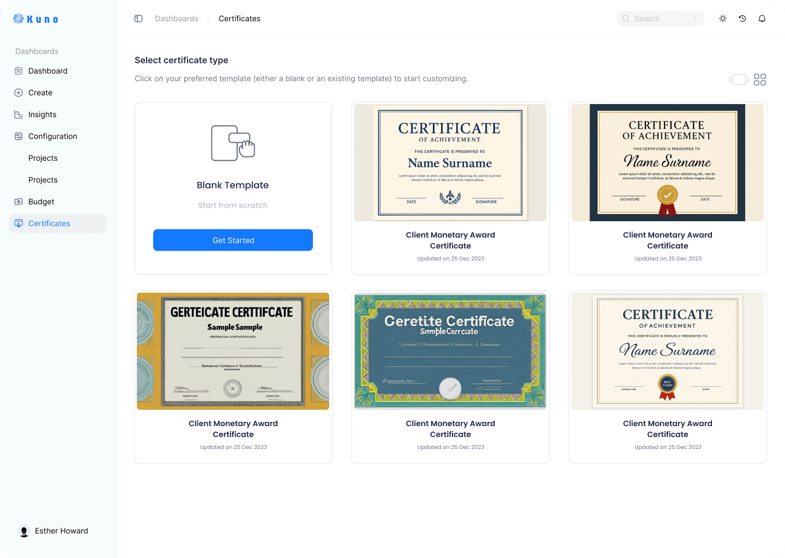Viewport: 785px width, 558px height.
Task: Select the blue-bordered Certificate of Achievement thumbnail
Action: [450, 162]
